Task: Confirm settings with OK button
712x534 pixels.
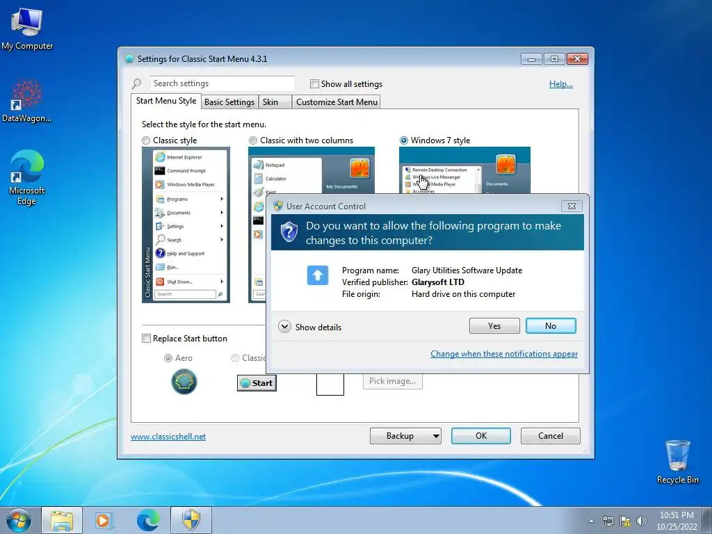Action: pyautogui.click(x=481, y=436)
